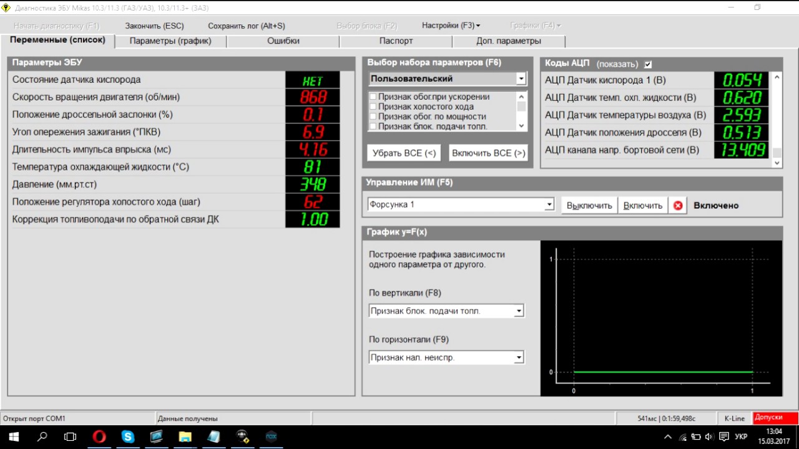The height and width of the screenshot is (449, 799).
Task: Expand the По вертикали (F8) dropdown
Action: tap(519, 311)
